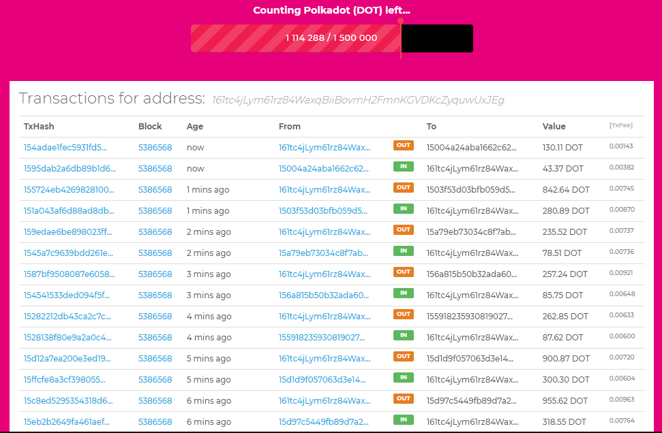This screenshot has width=662, height=433.
Task: Open transaction 154541533ded094f5f...
Action: click(67, 295)
